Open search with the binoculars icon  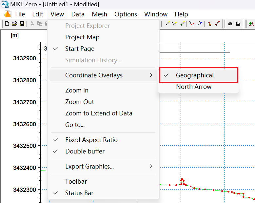230,24
